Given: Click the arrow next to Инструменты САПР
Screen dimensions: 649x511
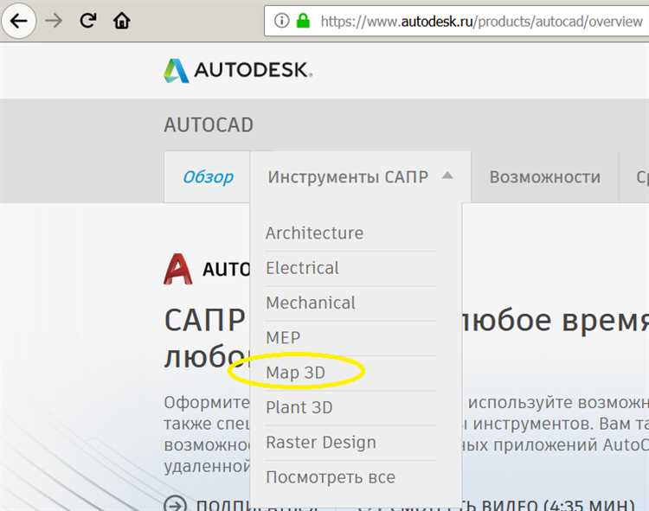Looking at the screenshot, I should click(447, 176).
